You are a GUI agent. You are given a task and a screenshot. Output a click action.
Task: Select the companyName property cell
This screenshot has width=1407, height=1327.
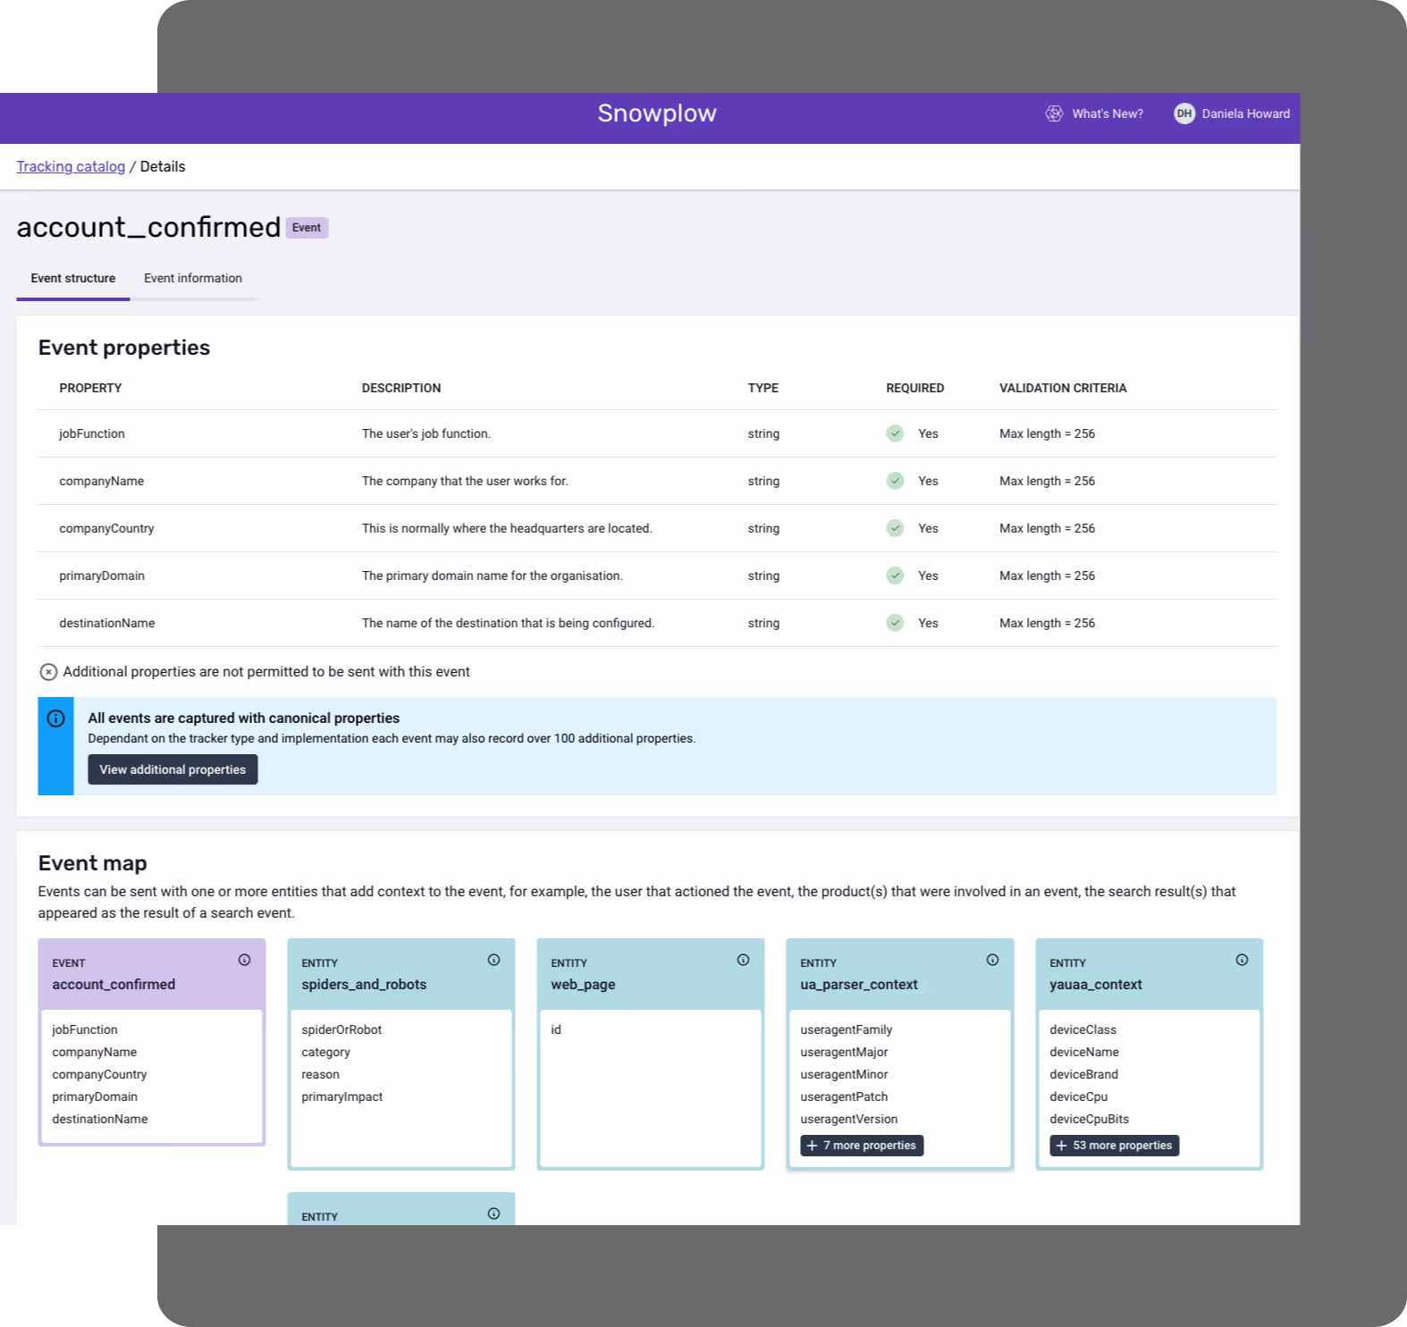point(102,481)
